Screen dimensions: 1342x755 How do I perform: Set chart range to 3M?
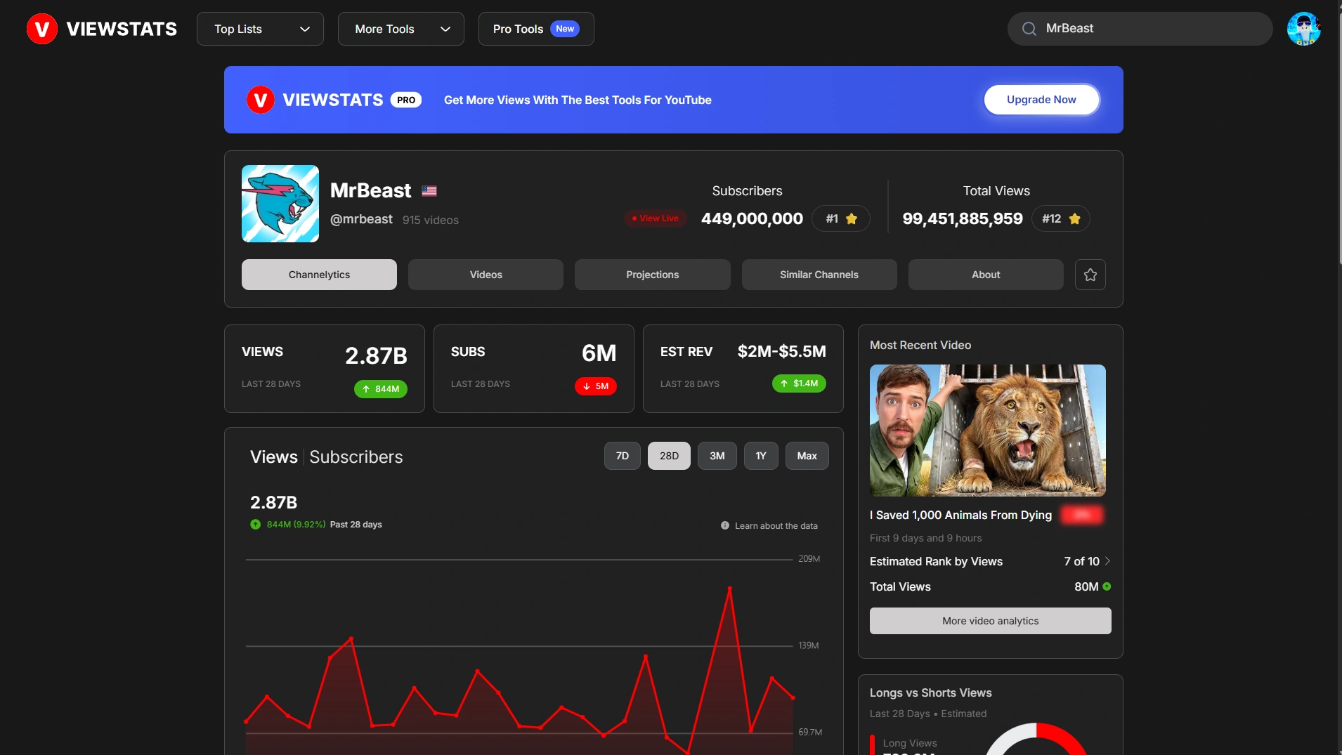717,456
